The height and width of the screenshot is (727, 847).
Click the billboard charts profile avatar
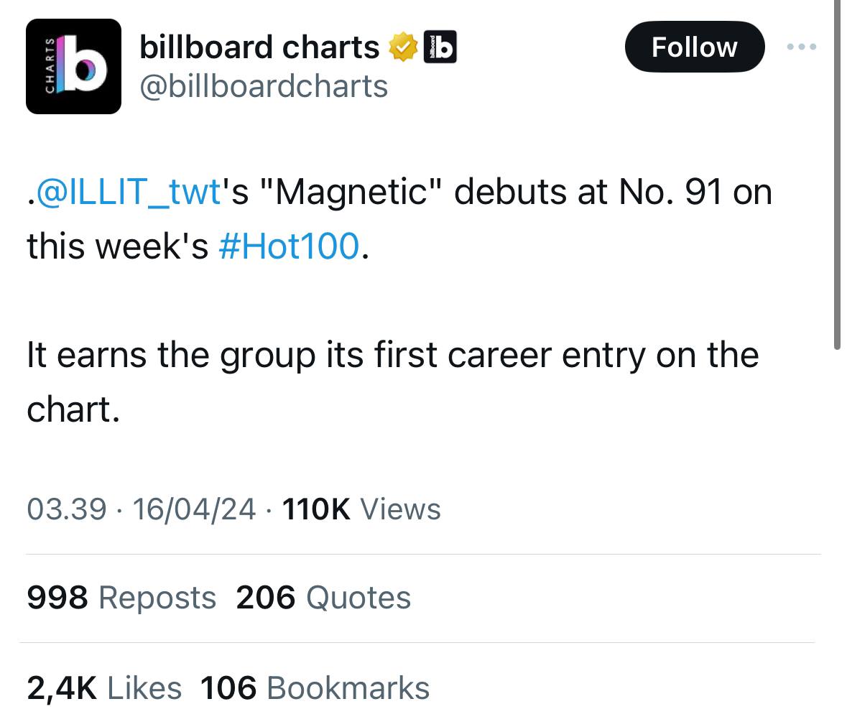tap(73, 68)
